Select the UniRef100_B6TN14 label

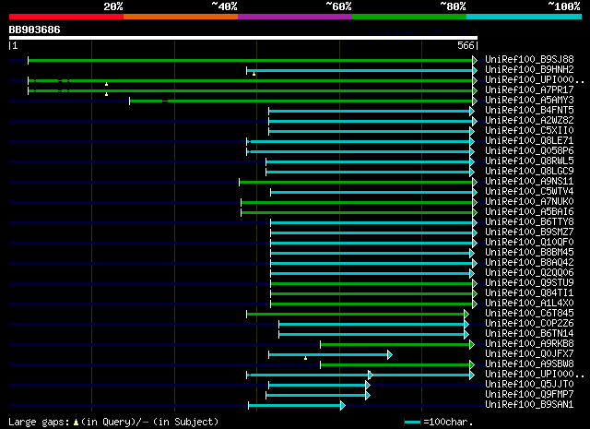click(529, 334)
